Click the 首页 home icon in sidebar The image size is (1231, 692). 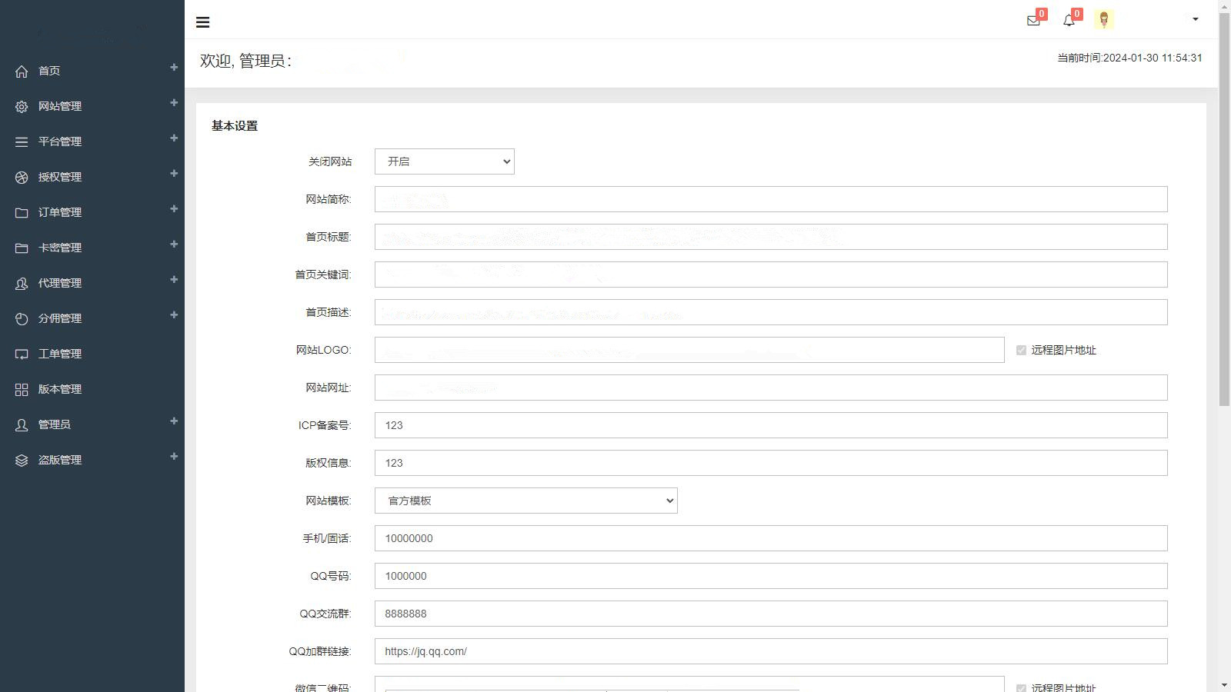click(22, 71)
